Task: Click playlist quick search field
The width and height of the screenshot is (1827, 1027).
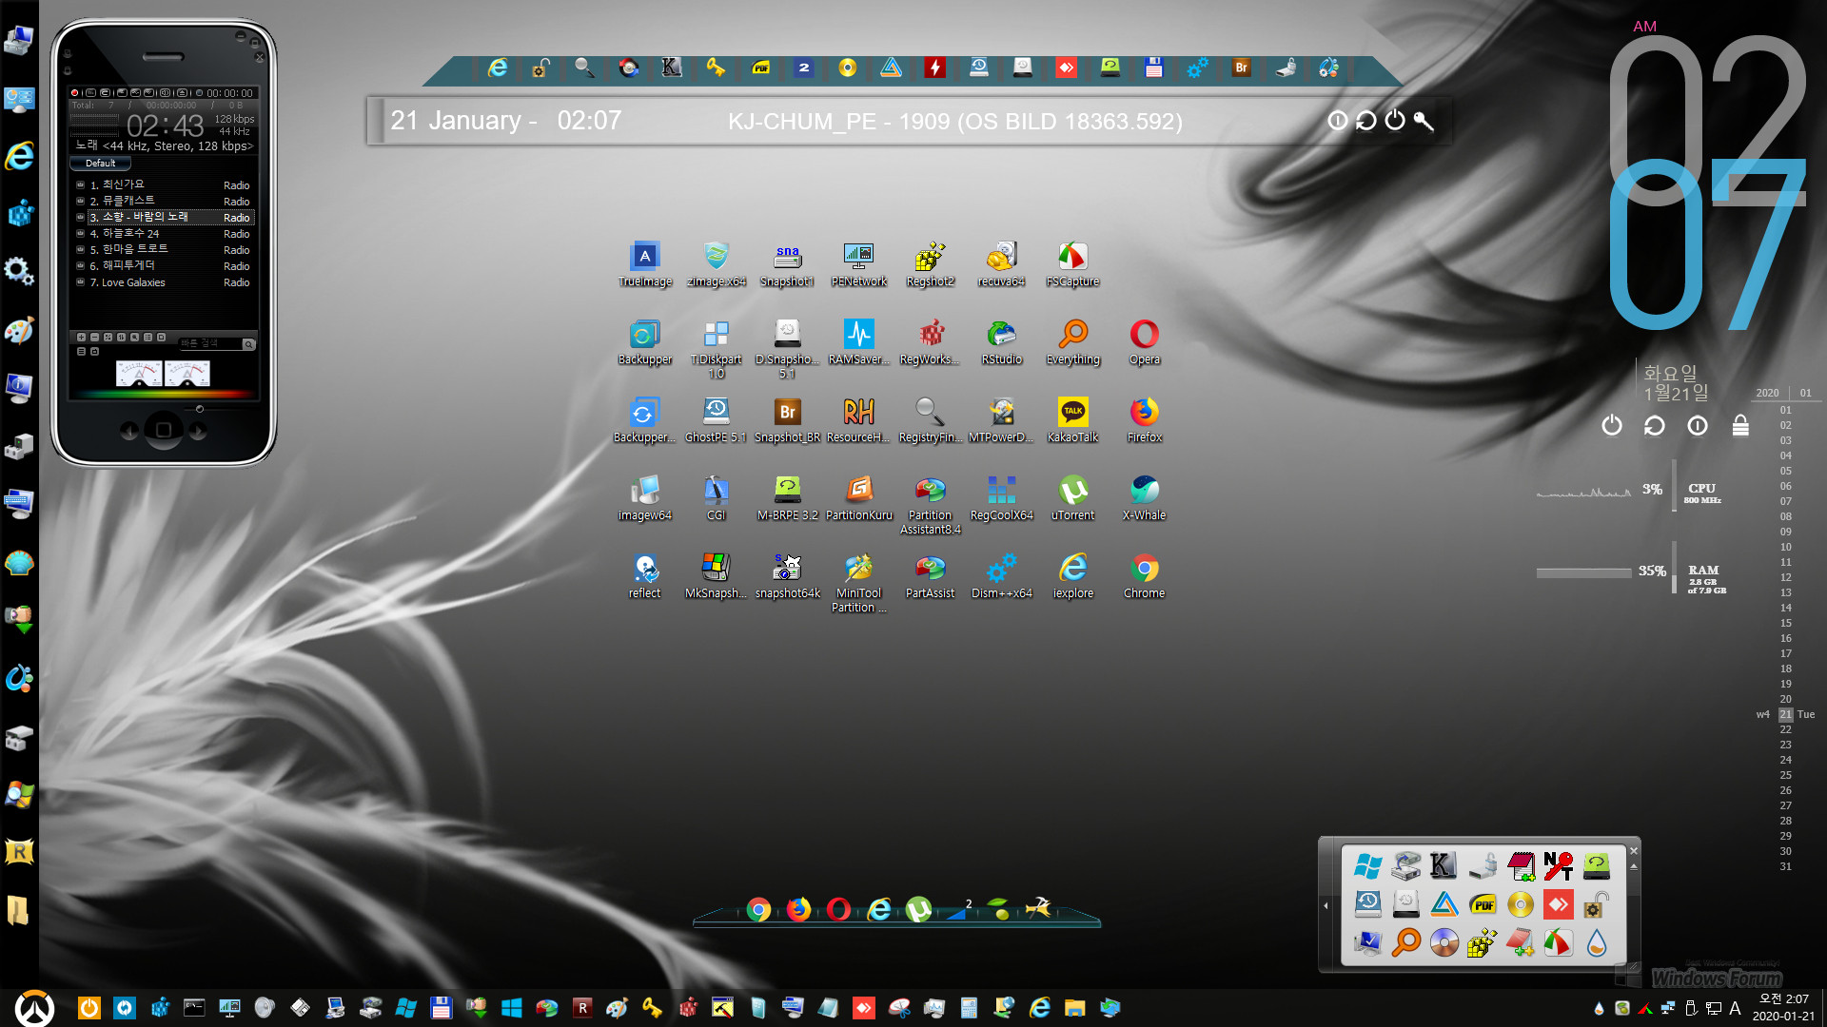Action: coord(211,343)
